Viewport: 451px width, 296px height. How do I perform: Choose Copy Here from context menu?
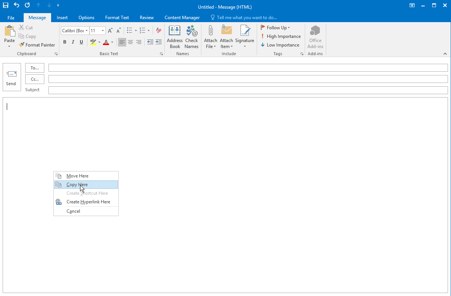coord(86,185)
